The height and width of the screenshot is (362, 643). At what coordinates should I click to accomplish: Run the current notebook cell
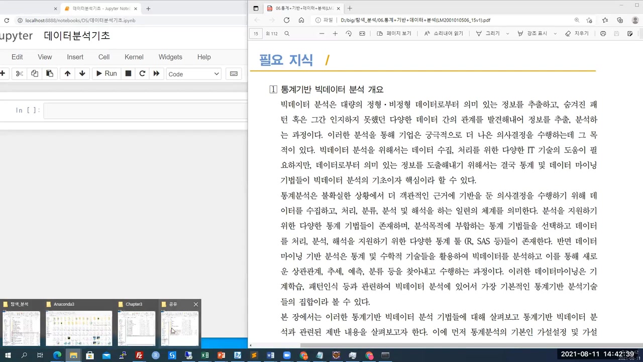[x=106, y=73]
